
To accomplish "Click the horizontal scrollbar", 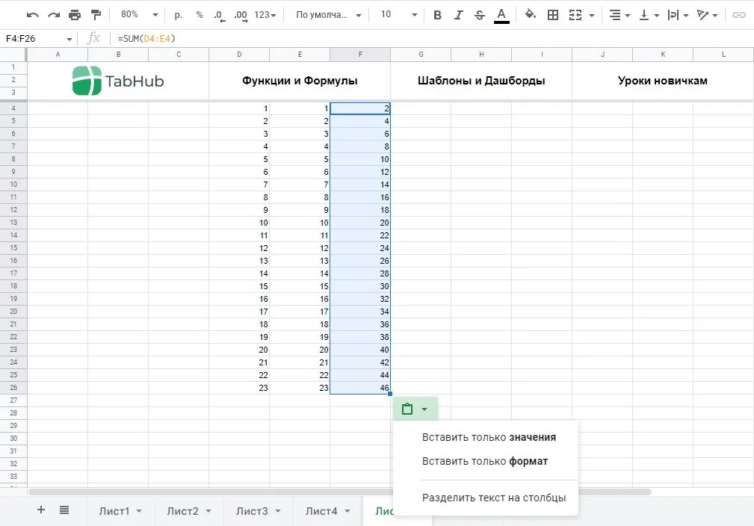I will (x=339, y=492).
